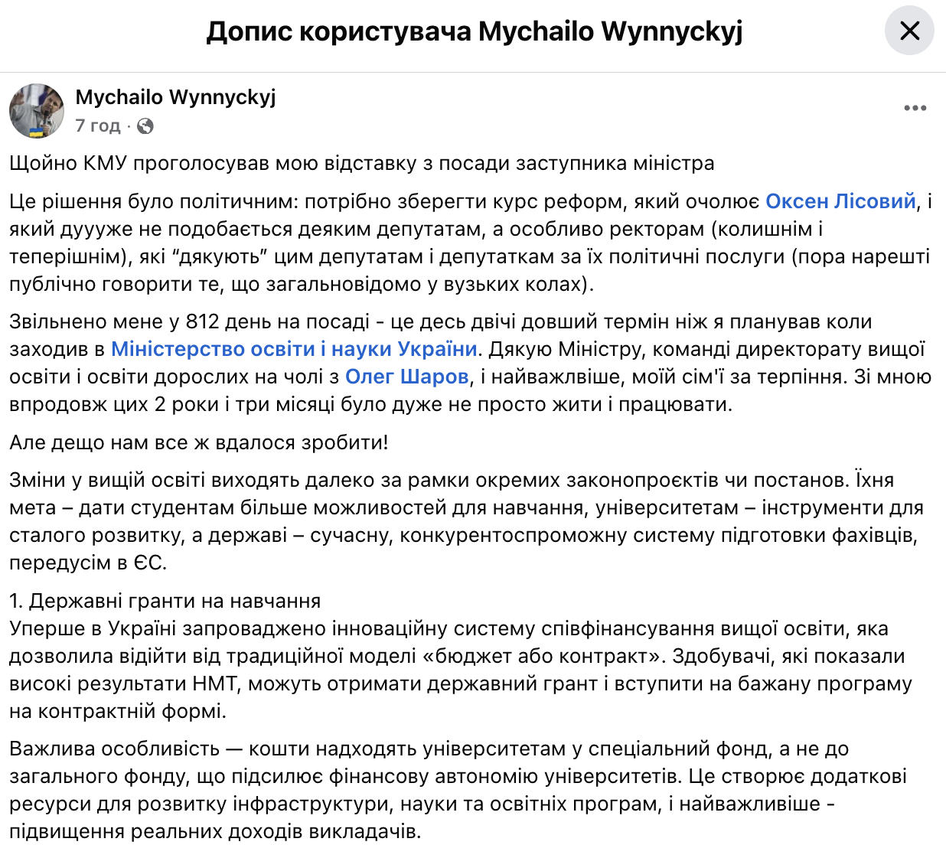Visit the Міністерство освіти і науки України page
This screenshot has height=845, width=946.
coord(294,348)
